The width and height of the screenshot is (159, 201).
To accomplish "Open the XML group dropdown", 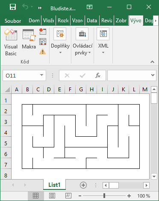I will [x=103, y=42].
